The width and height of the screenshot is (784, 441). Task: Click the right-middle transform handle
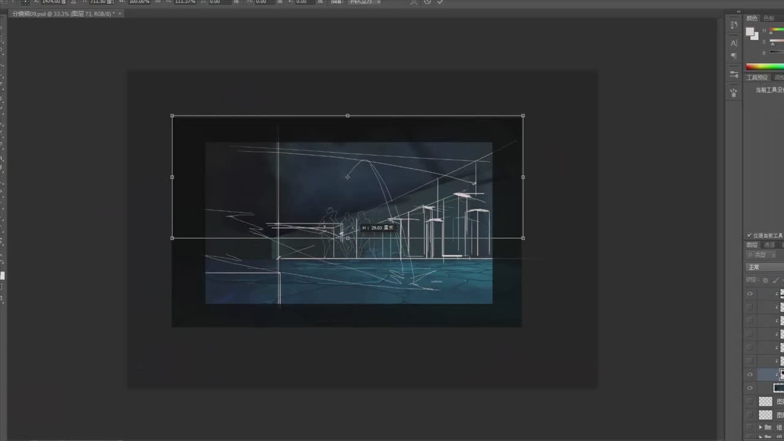click(x=522, y=177)
